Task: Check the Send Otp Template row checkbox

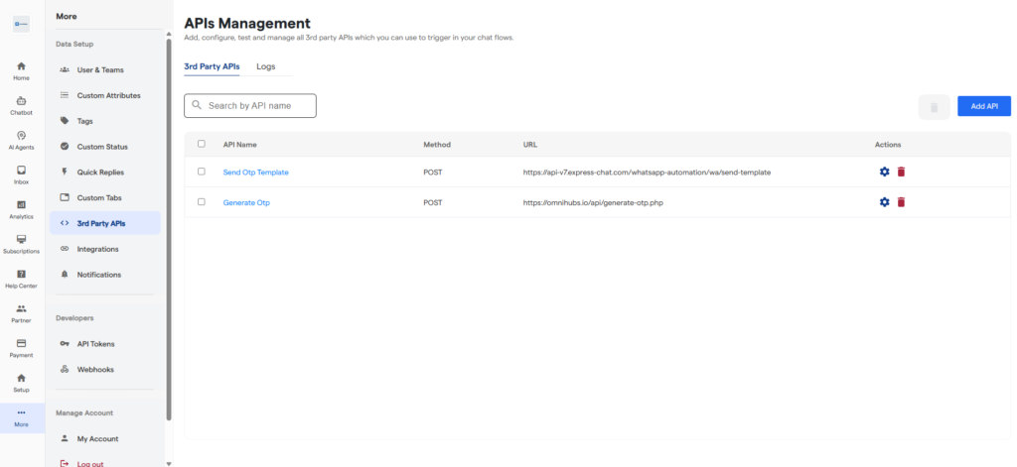Action: click(x=201, y=172)
